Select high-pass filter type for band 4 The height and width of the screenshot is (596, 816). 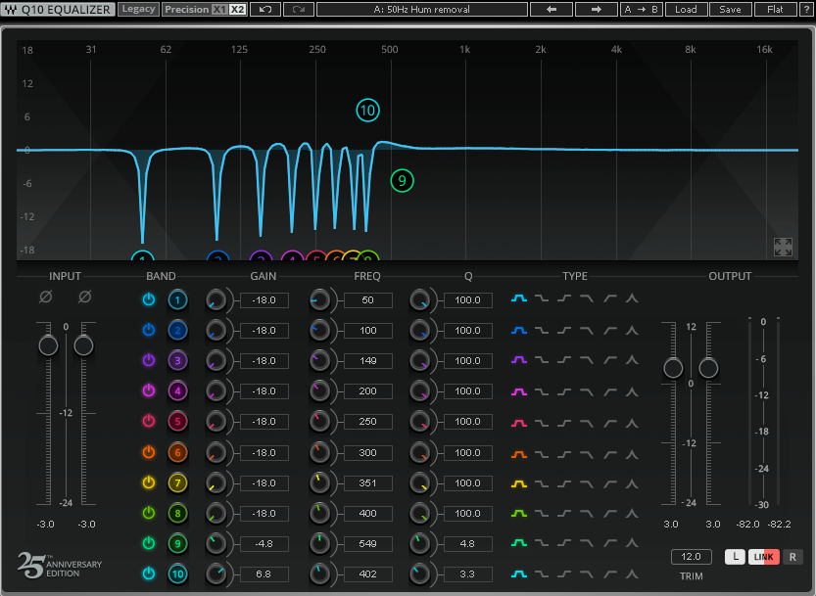pyautogui.click(x=610, y=391)
